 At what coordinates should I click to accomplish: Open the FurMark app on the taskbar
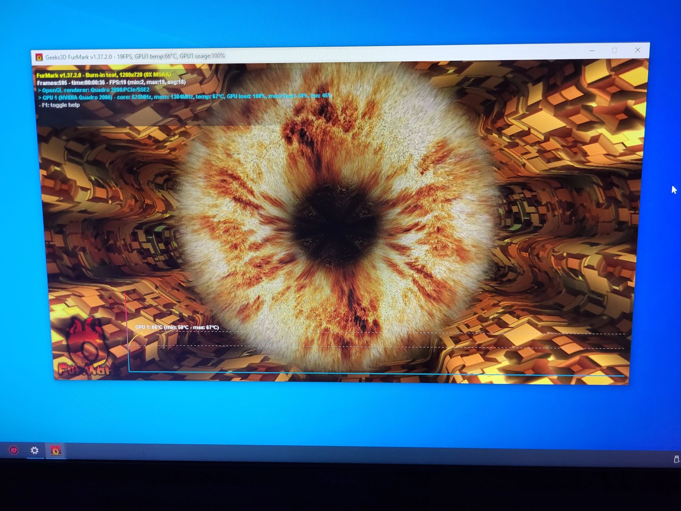[56, 450]
